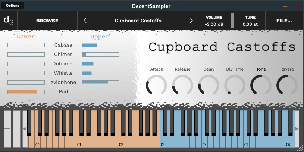Minimize the DecentSampler window

pyautogui.click(x=285, y=6)
